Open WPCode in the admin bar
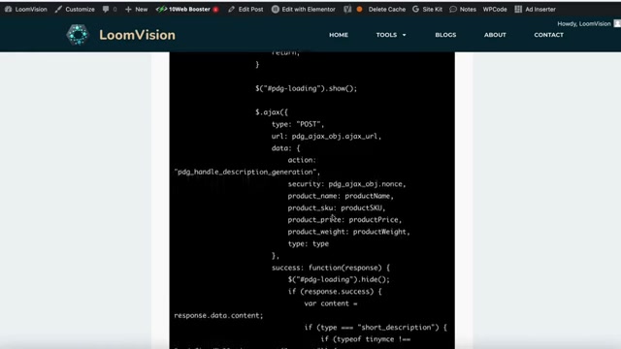The image size is (621, 349). click(495, 9)
